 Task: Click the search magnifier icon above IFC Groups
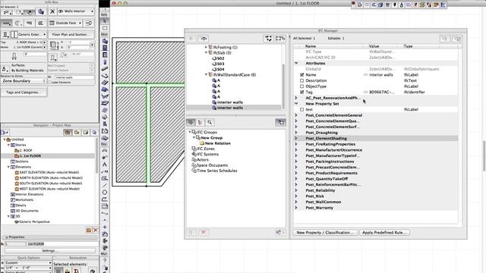coord(210,122)
